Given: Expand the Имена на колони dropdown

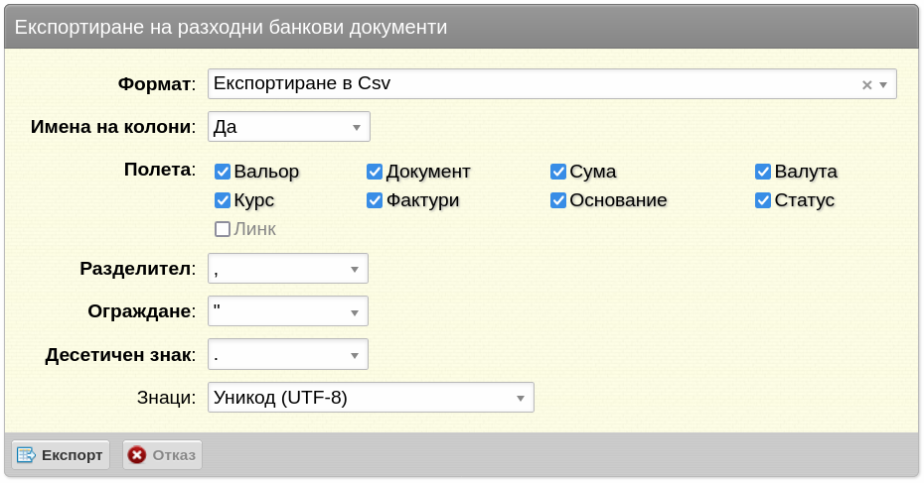Looking at the screenshot, I should 289,127.
